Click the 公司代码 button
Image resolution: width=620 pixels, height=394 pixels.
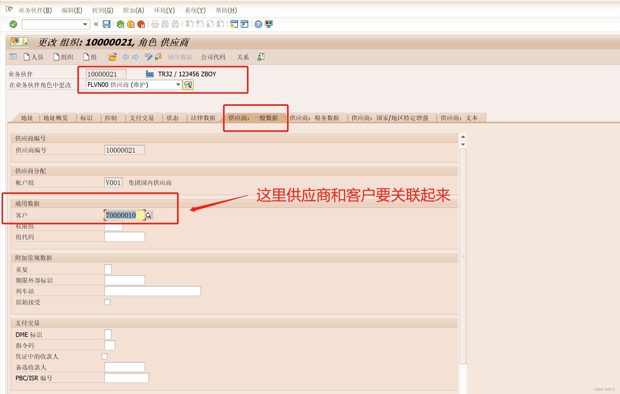coord(213,57)
